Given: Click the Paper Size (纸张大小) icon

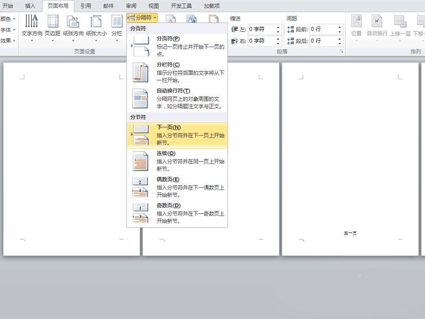Looking at the screenshot, I should tap(96, 21).
